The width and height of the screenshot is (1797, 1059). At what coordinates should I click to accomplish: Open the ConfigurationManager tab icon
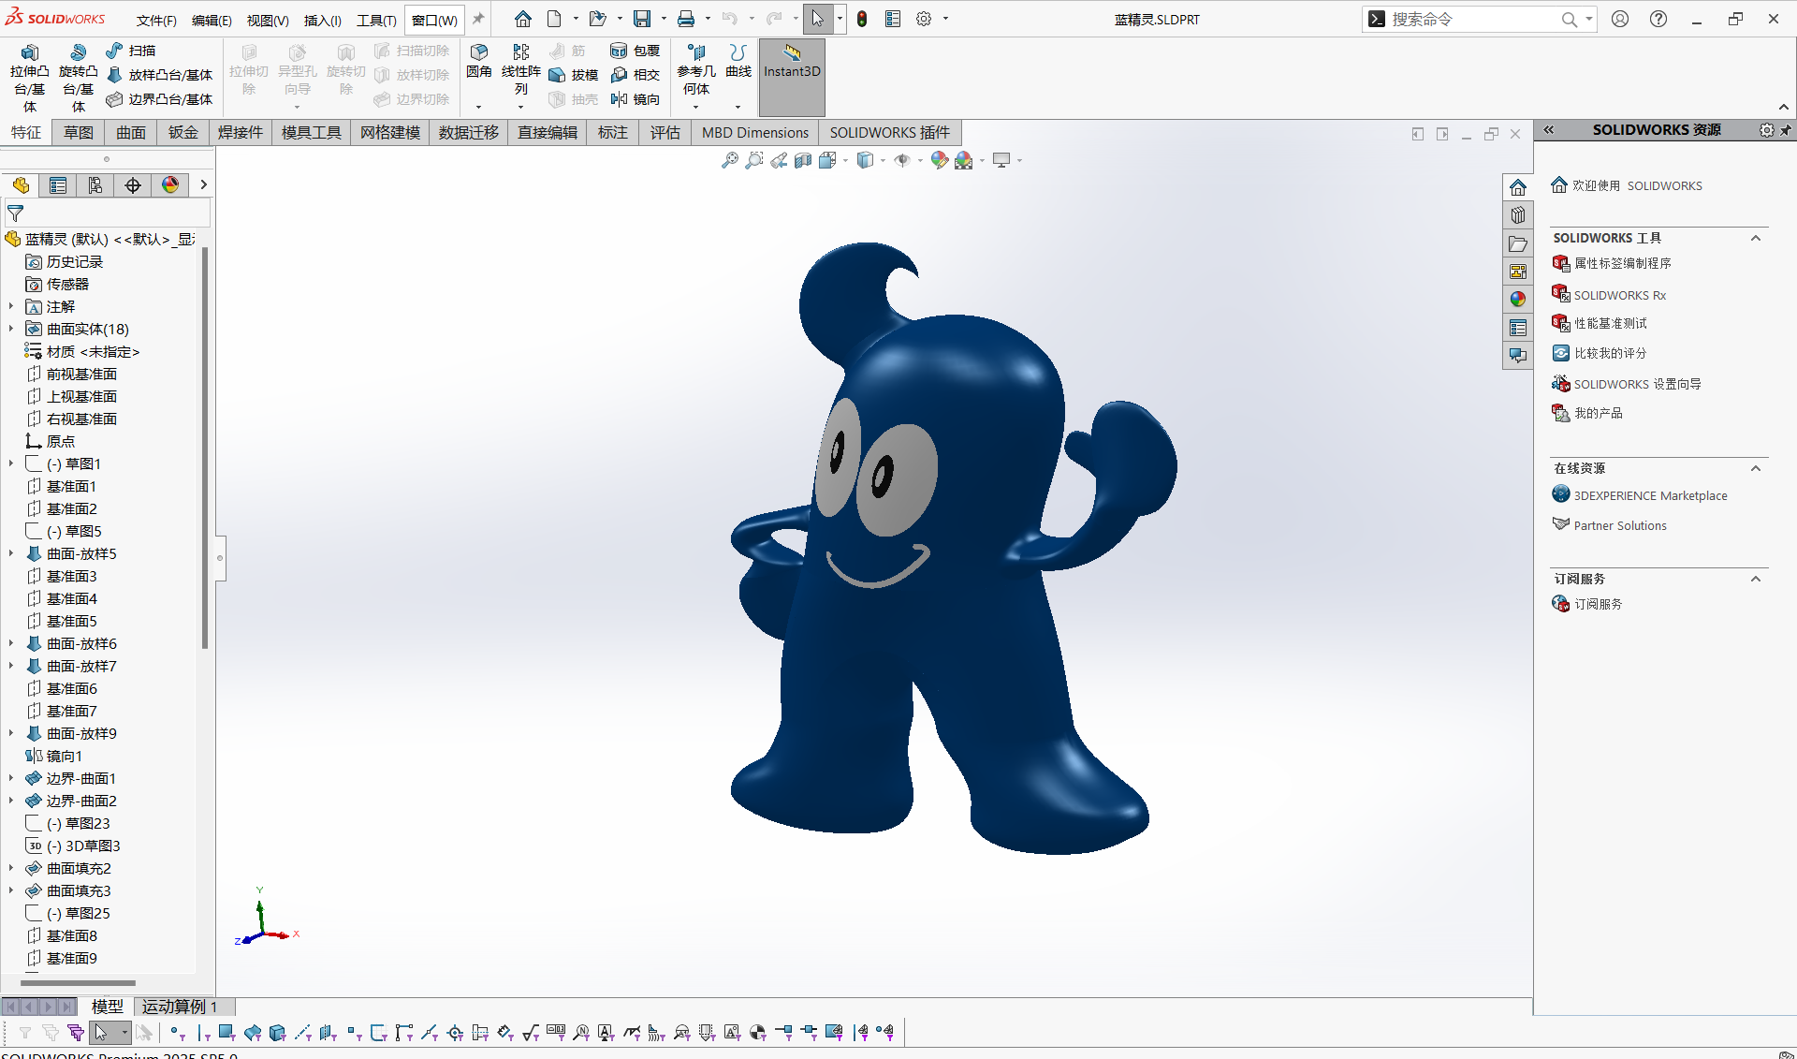tap(95, 185)
